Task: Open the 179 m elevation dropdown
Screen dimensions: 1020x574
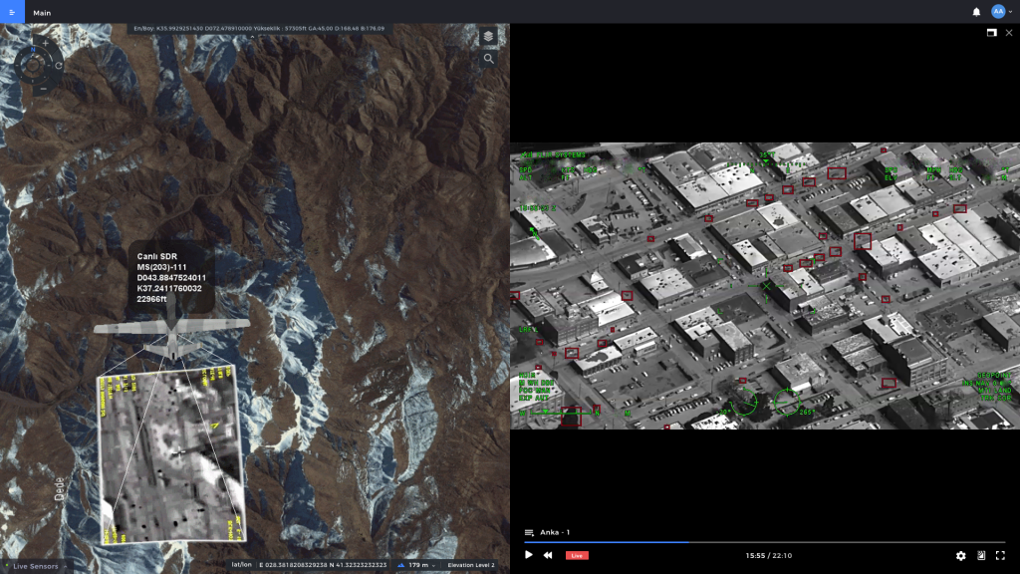Action: coord(420,564)
